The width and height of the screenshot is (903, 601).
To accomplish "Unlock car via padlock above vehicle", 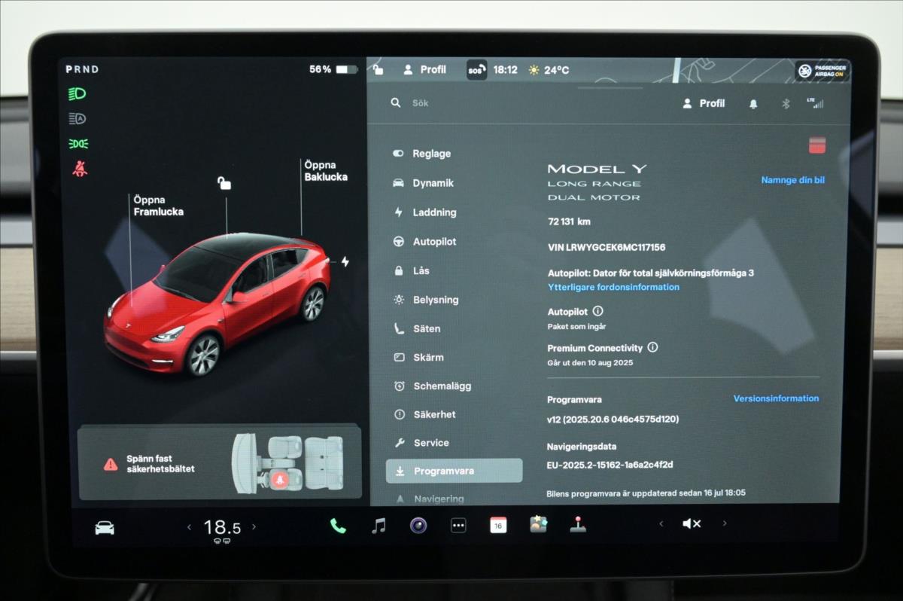I will pos(224,182).
